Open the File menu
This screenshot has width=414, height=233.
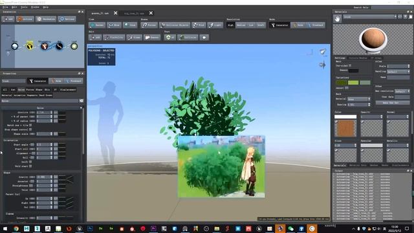[x=5, y=7]
